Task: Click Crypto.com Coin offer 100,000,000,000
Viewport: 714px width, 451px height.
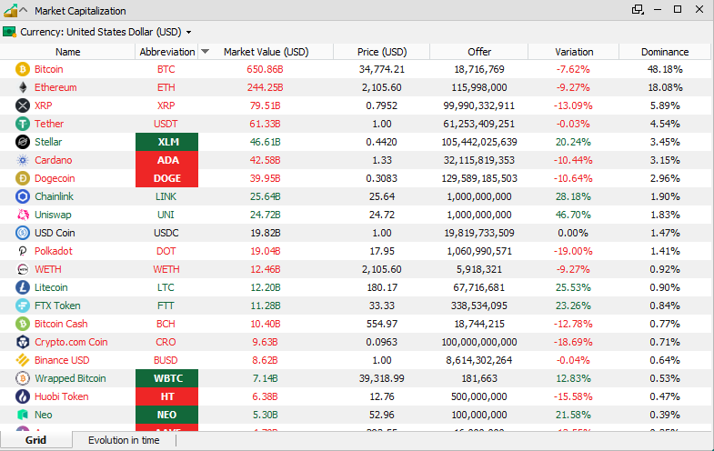Action: coord(479,342)
